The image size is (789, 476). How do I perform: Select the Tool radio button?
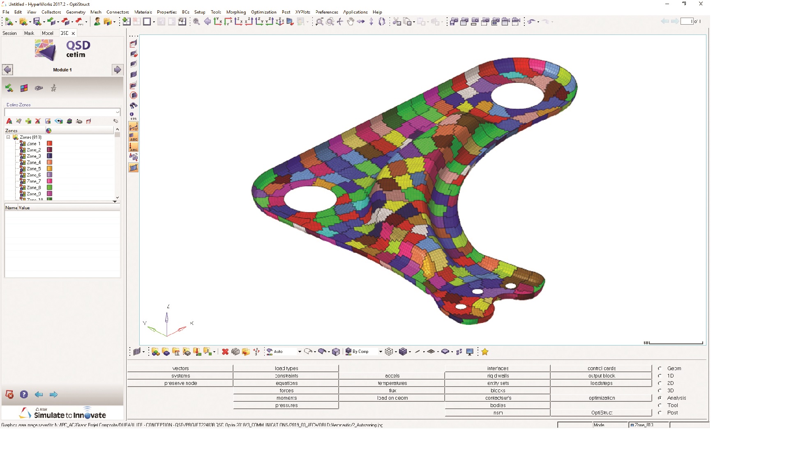point(660,405)
